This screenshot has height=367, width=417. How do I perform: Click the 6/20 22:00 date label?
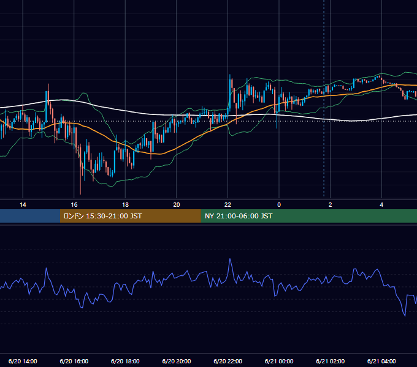[228, 361]
